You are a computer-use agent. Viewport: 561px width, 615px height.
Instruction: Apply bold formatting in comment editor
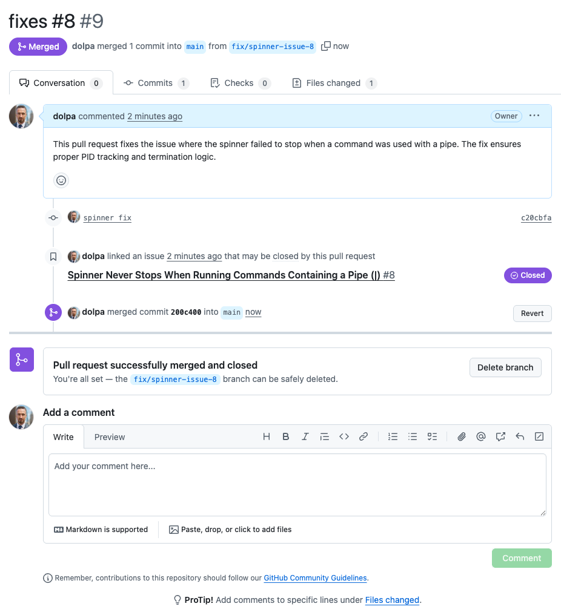(286, 436)
